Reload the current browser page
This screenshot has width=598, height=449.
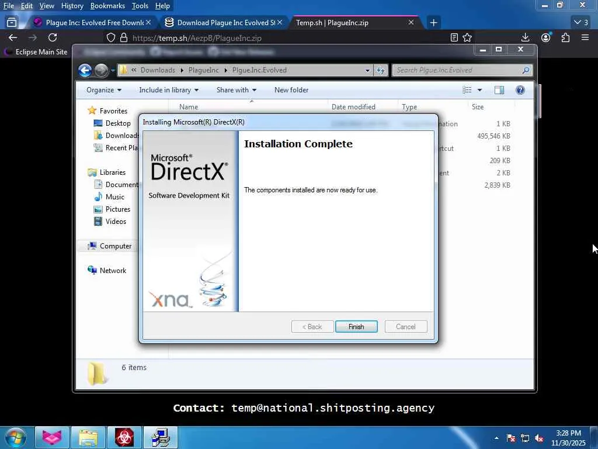[53, 37]
